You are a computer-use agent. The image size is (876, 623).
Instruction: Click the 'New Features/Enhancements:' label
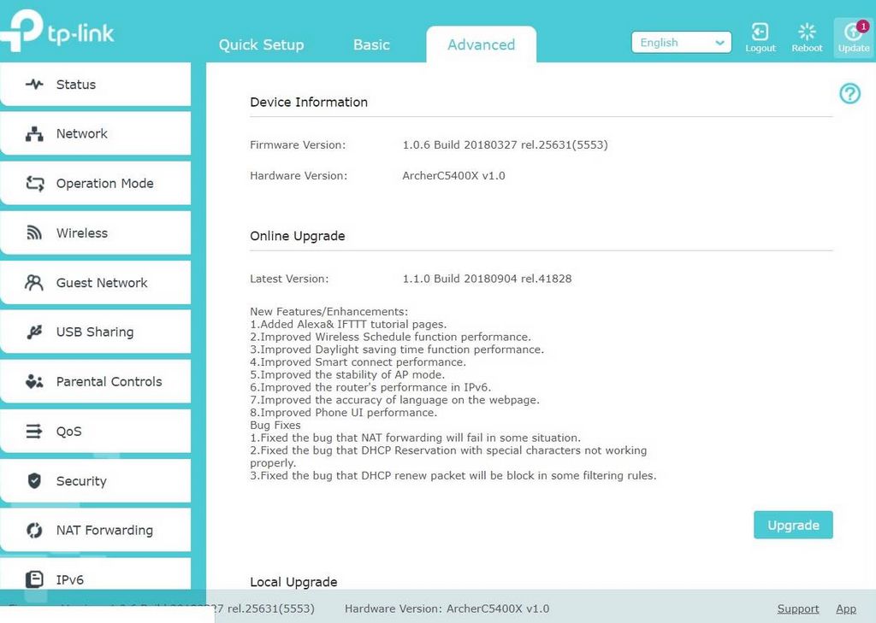tap(329, 311)
